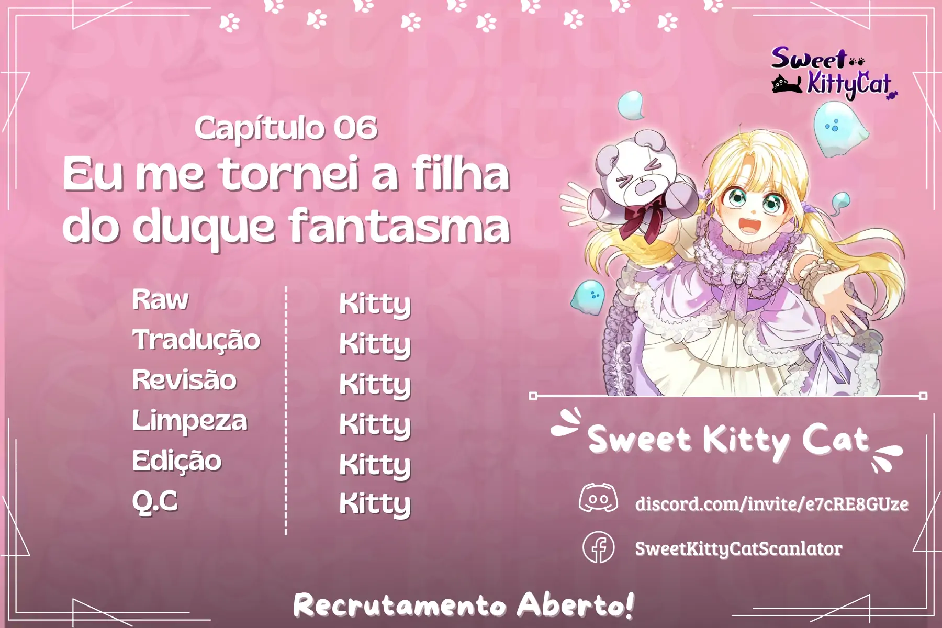Click Kitty name next to Q.C

pyautogui.click(x=375, y=504)
